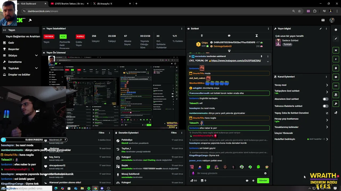Toggle the broadcast signal widget in right sidebar
The image size is (341, 191).
click(336, 86)
